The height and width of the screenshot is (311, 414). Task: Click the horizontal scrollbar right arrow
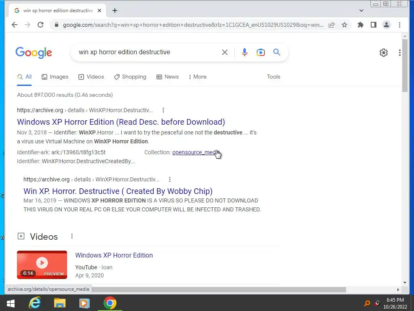click(x=398, y=290)
